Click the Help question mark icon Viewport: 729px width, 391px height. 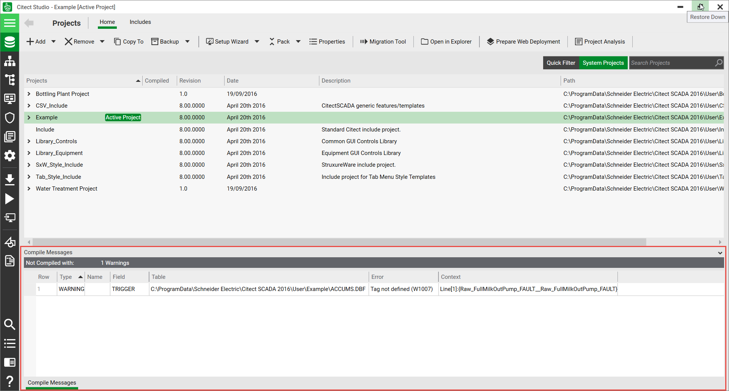click(9, 381)
